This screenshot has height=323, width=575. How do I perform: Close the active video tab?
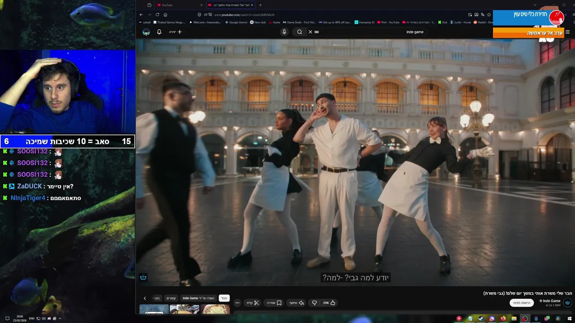click(252, 5)
